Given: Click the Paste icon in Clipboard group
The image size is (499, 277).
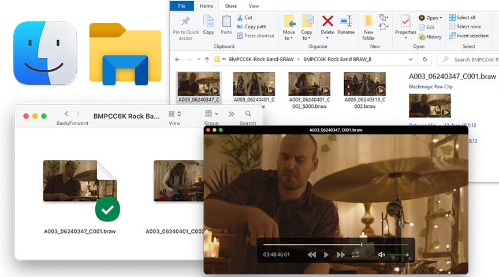Looking at the screenshot, I should point(226,22).
